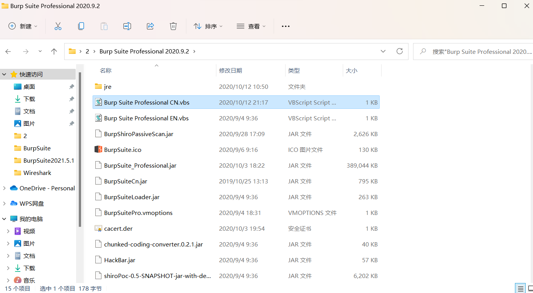Open the three-dot more options menu

[286, 26]
